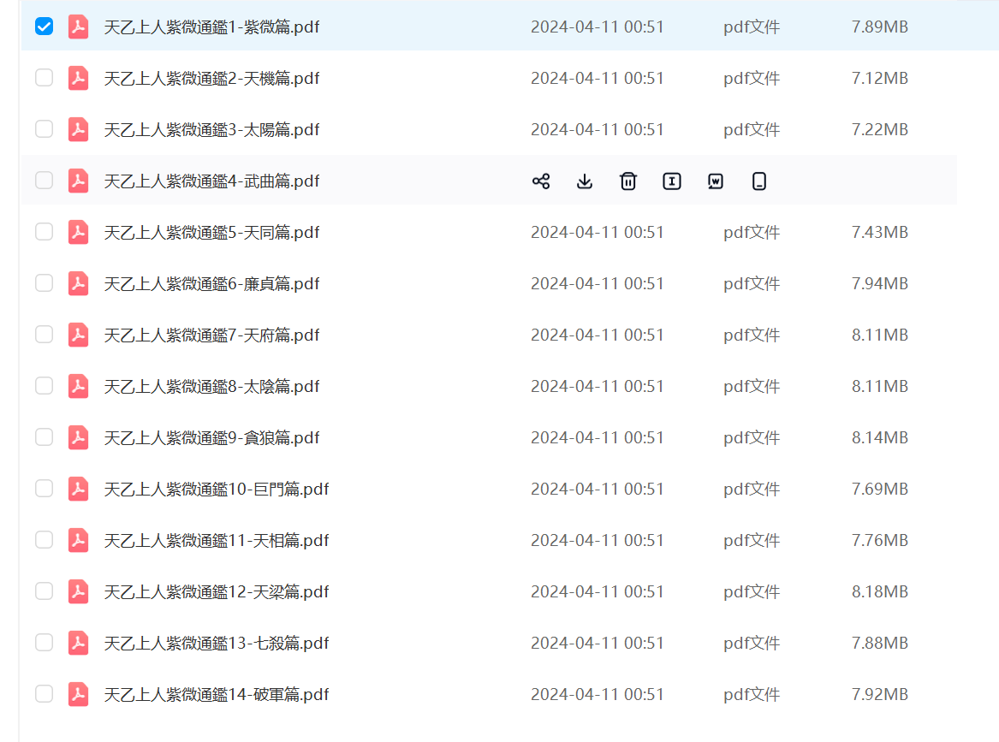Click the PDF icon beside 天府篇 file
999x742 pixels.
[x=79, y=335]
